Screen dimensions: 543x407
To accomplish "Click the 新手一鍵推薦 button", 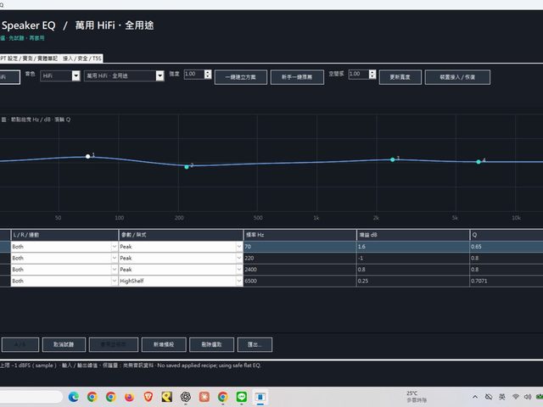I will [x=297, y=77].
